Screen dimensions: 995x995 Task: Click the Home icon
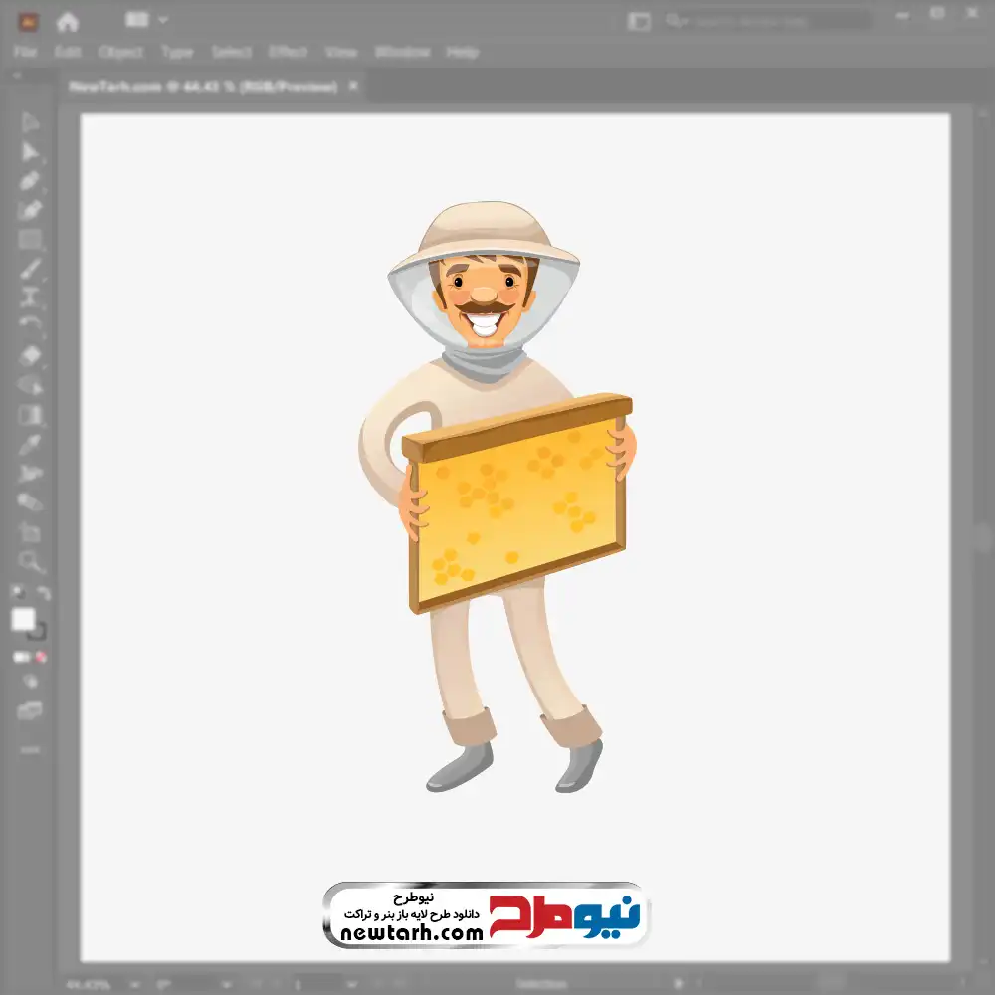tap(68, 21)
